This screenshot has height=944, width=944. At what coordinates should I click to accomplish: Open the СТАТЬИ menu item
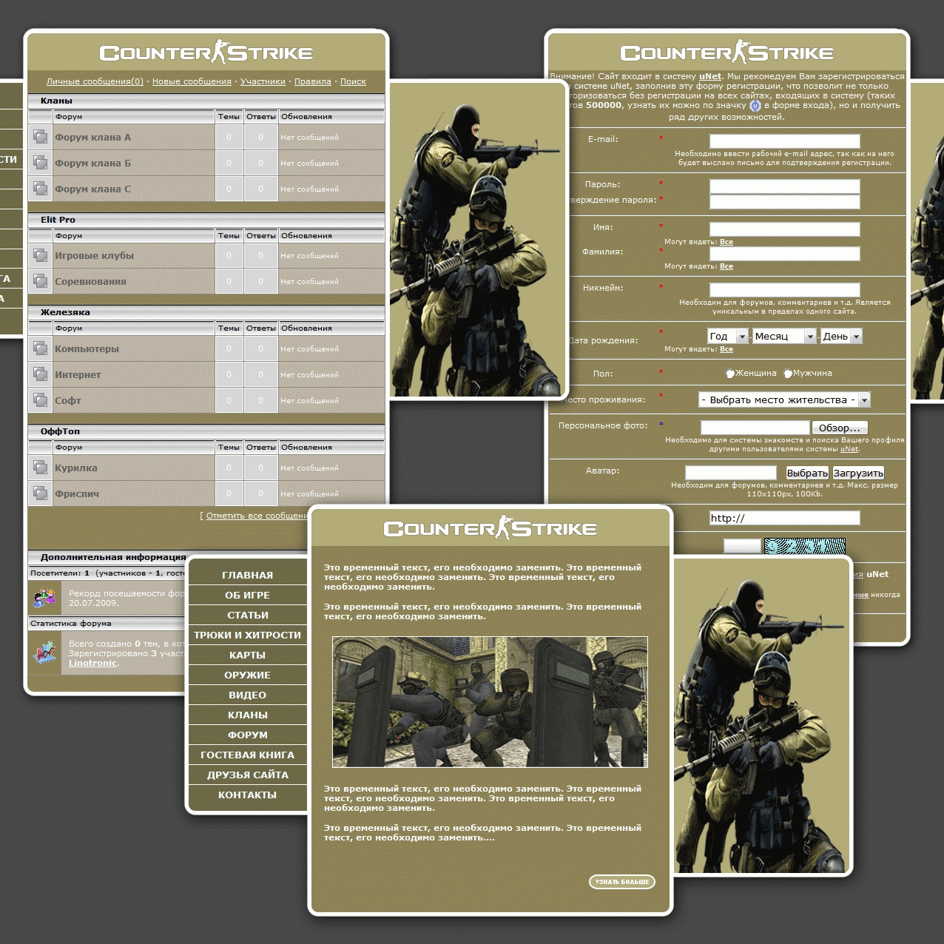click(x=248, y=615)
